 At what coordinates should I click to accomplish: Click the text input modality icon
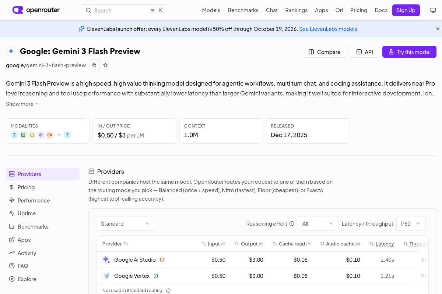[14, 135]
